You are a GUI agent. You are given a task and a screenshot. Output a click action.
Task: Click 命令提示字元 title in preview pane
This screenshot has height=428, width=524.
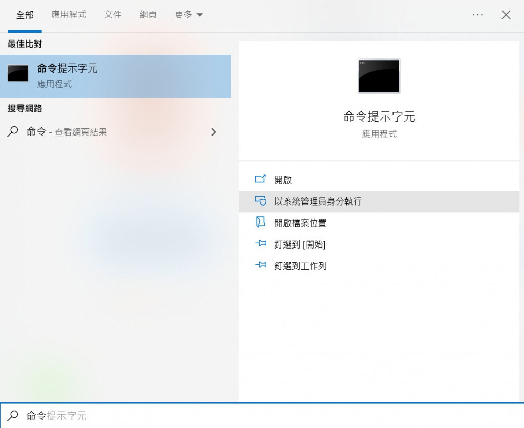tap(379, 117)
